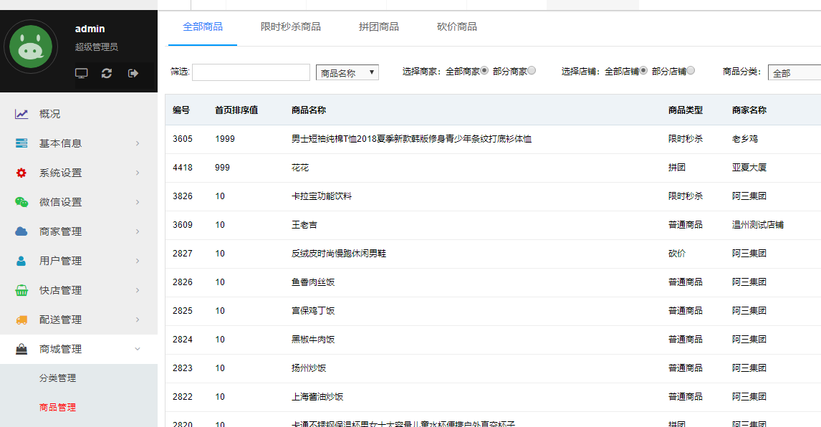Click the 商家管理 cloud icon

tap(22, 231)
